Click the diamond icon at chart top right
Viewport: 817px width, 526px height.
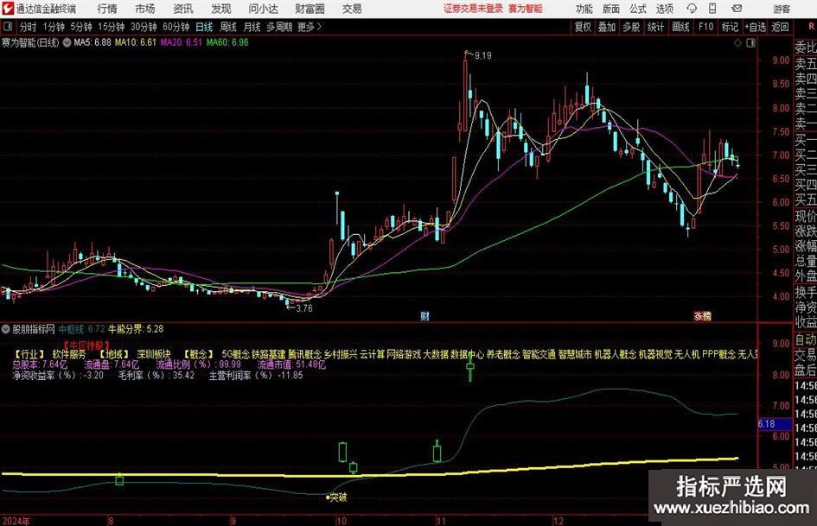[x=737, y=43]
